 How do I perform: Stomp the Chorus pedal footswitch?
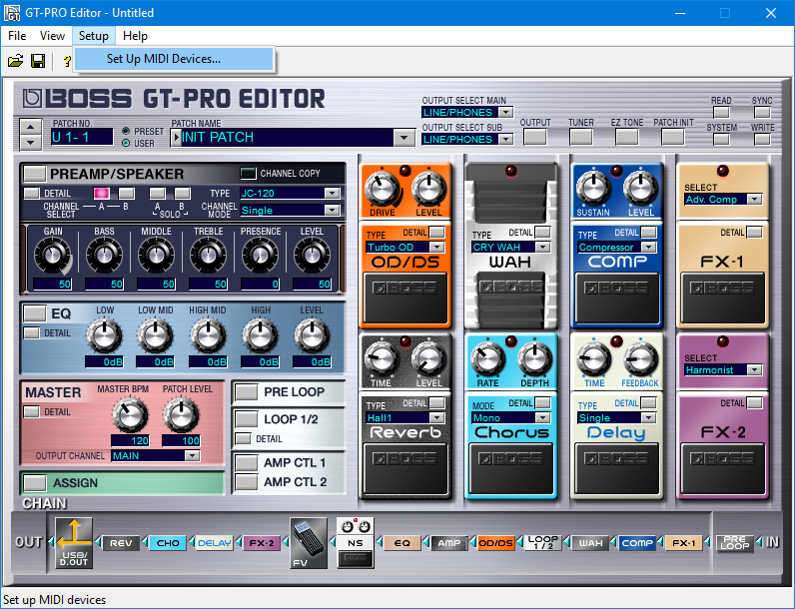pyautogui.click(x=511, y=468)
